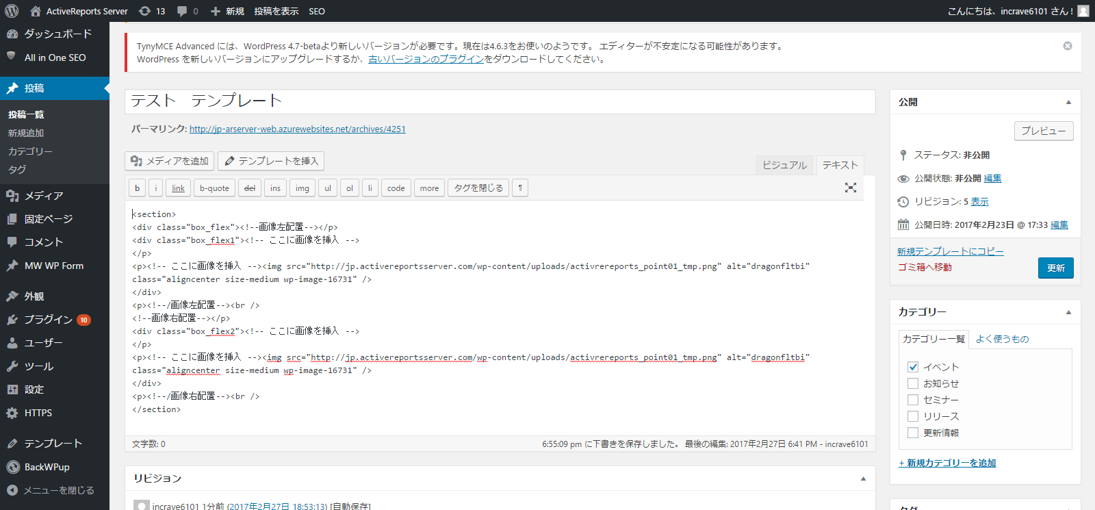Click the BackWPup sidebar icon

(x=12, y=467)
